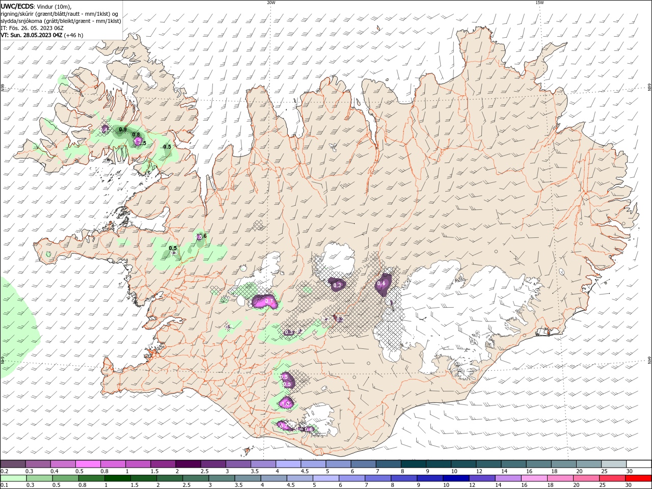Click the '15W' longitude label at top

point(539,3)
